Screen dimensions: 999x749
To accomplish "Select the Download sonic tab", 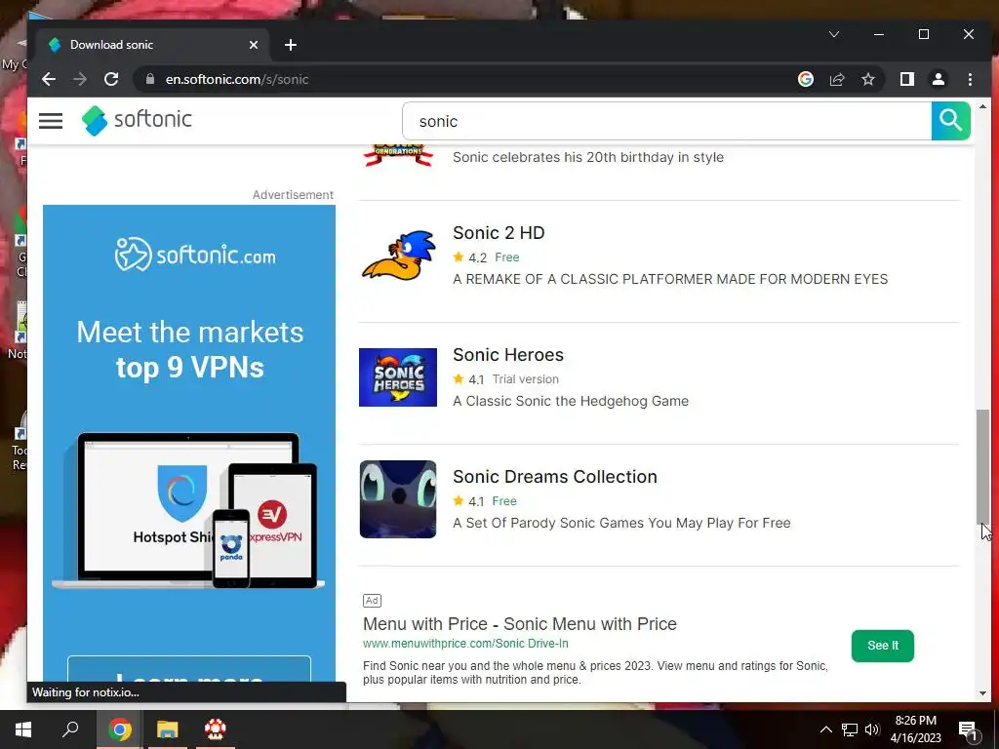I will click(153, 45).
